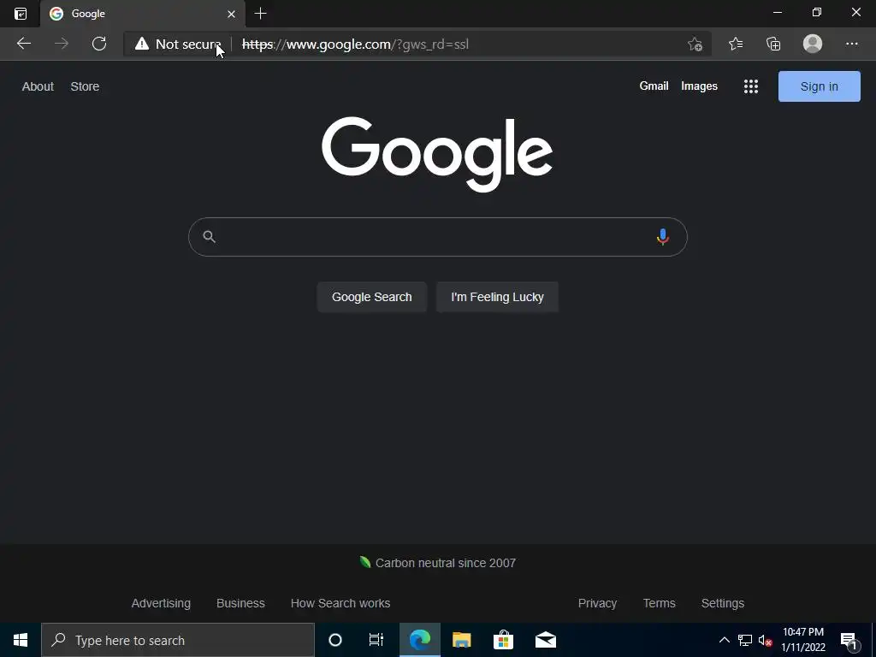The width and height of the screenshot is (876, 657).
Task: Open the Google apps grid icon
Action: pos(751,86)
